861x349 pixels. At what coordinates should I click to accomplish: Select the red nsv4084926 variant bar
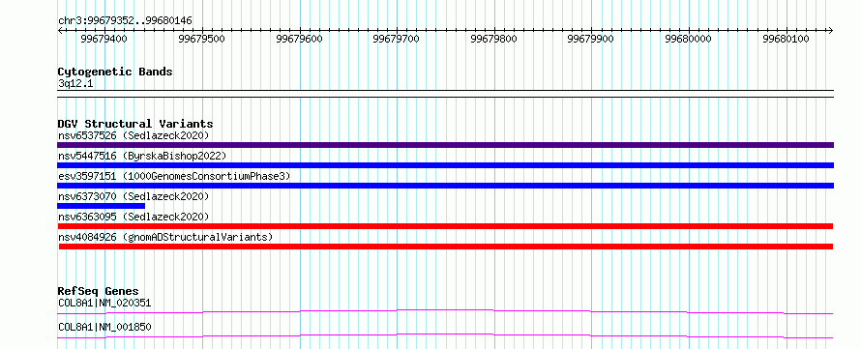446,247
